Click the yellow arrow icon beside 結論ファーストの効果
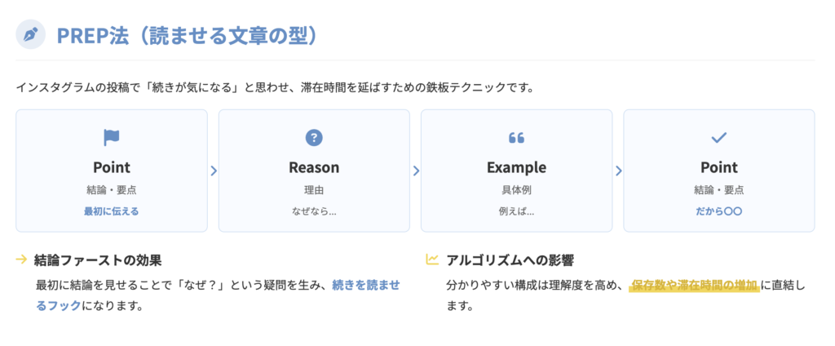The width and height of the screenshot is (835, 346). 22,260
